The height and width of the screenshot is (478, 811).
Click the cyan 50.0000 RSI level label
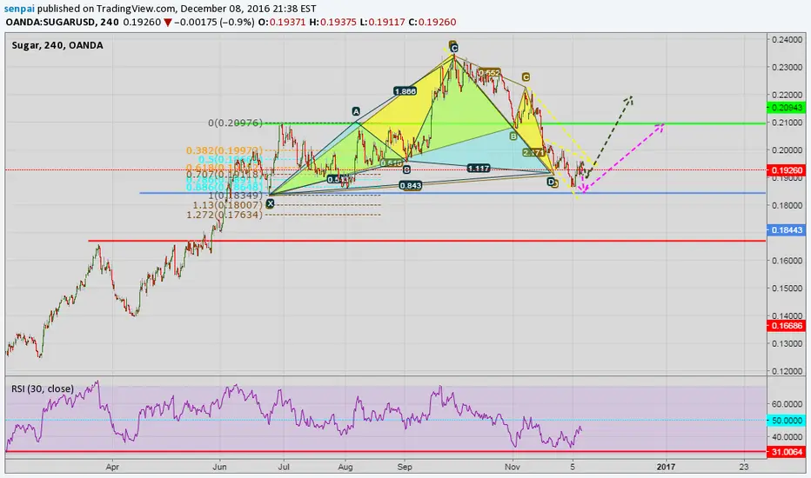click(x=786, y=421)
